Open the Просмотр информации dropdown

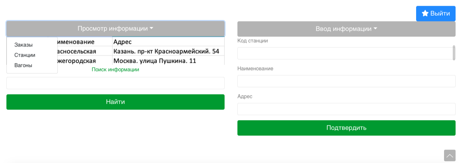point(116,29)
